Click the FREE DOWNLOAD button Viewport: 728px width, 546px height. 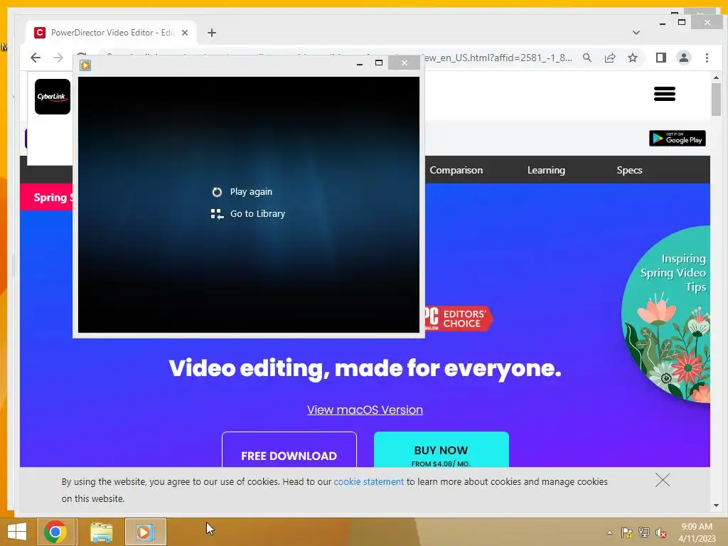tap(289, 450)
